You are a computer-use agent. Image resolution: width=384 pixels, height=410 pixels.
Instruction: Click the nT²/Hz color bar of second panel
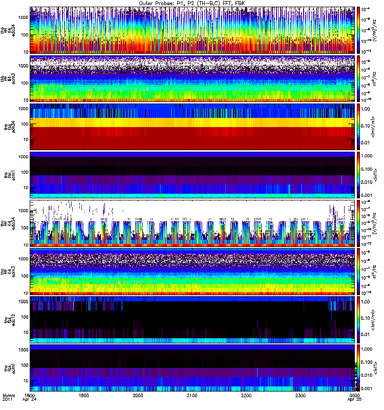pos(358,78)
